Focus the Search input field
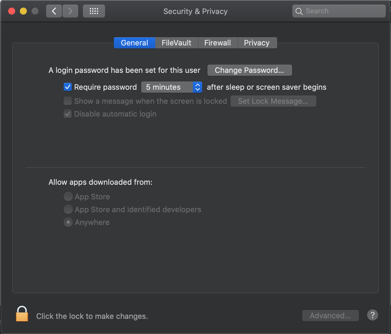 339,11
